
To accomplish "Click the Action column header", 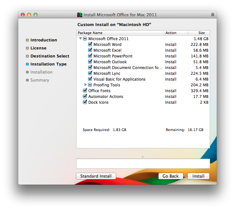I will (176, 33).
